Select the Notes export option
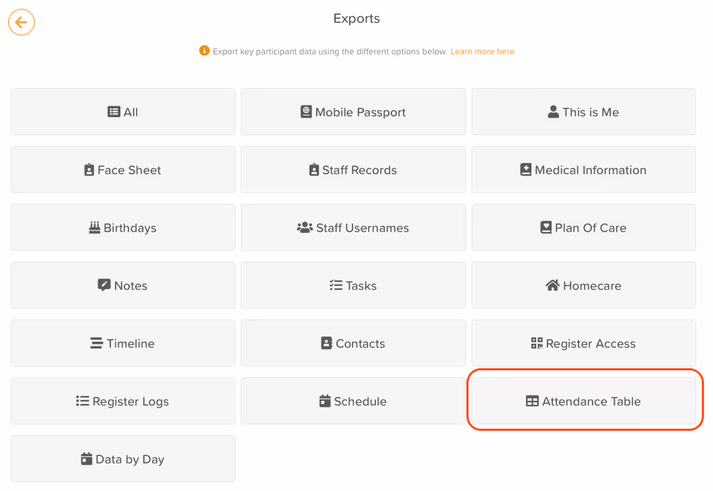The width and height of the screenshot is (713, 491). pyautogui.click(x=123, y=285)
